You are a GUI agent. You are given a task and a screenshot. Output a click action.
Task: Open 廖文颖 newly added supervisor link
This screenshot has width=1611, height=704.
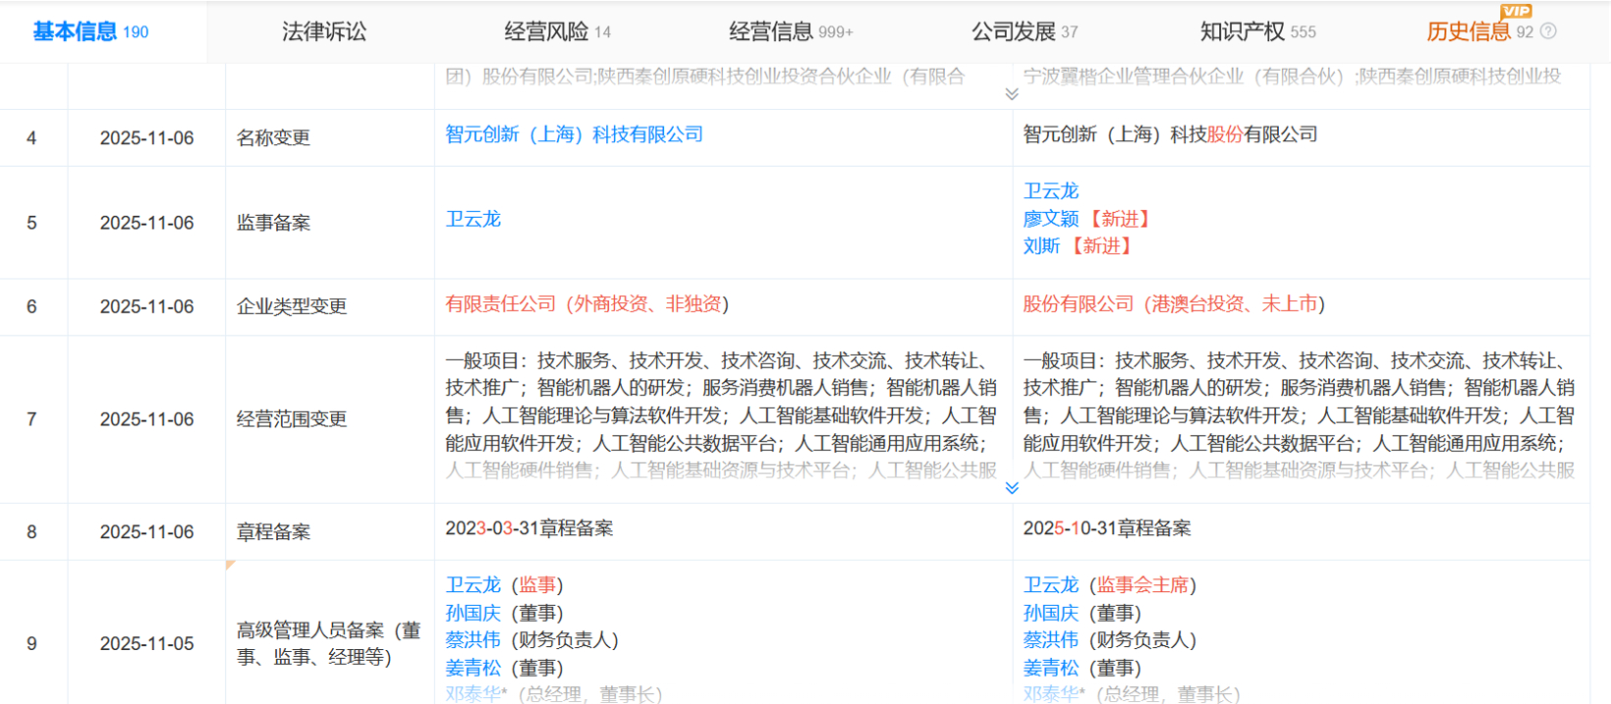coord(1051,219)
